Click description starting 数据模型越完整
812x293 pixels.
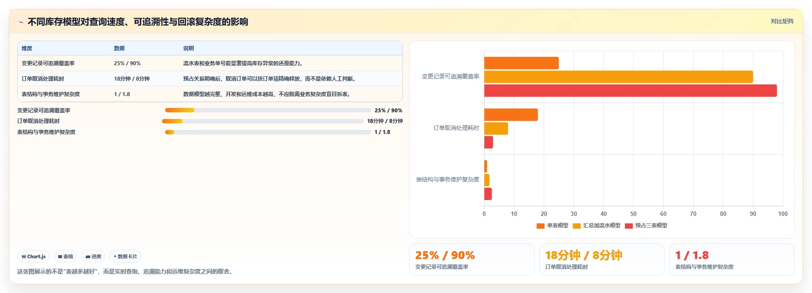click(267, 94)
